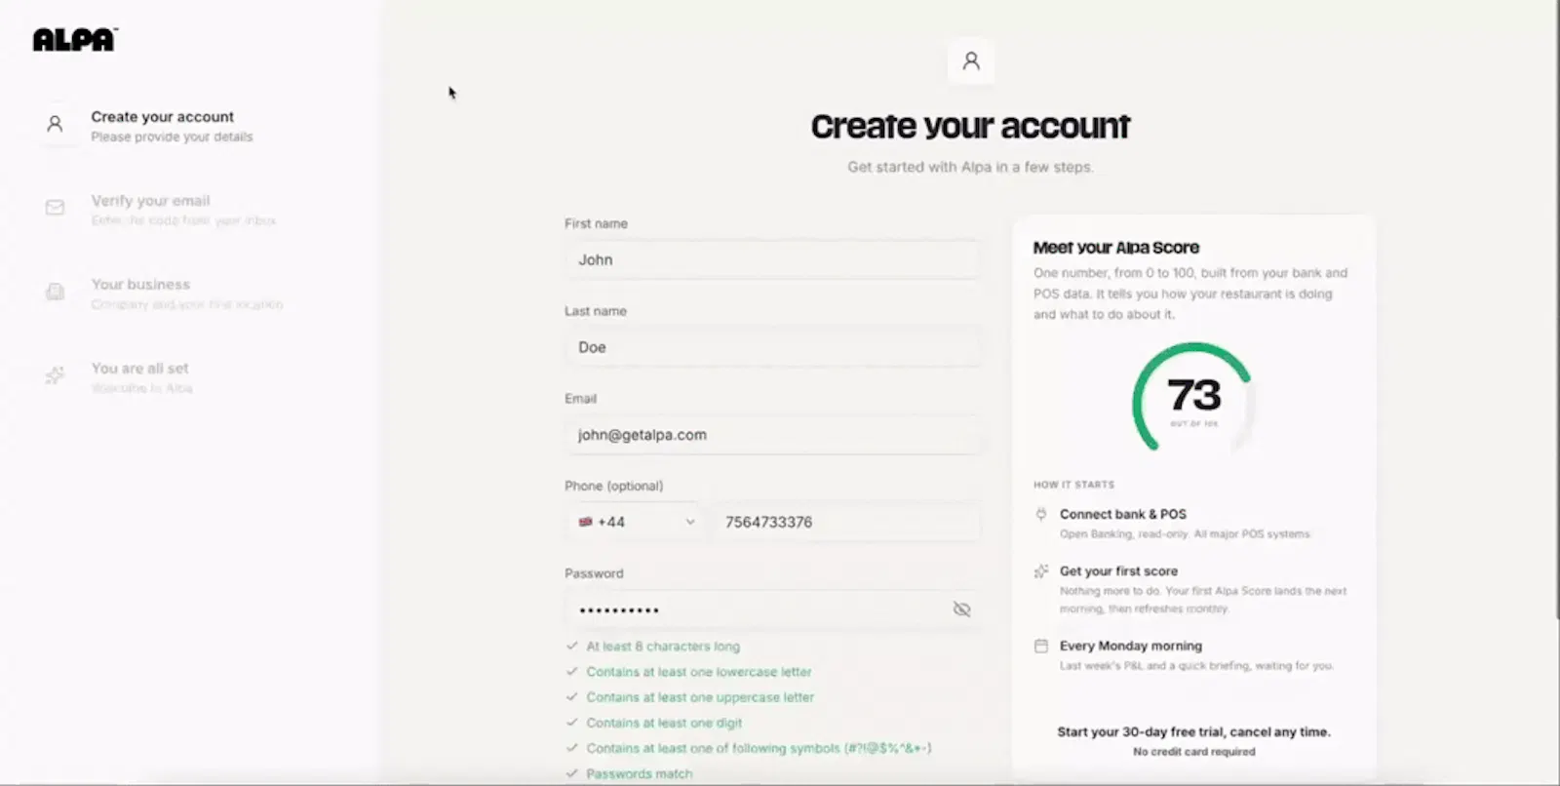Viewport: 1560px width, 786px height.
Task: Click the Please provide your details subtitle
Action: [172, 138]
